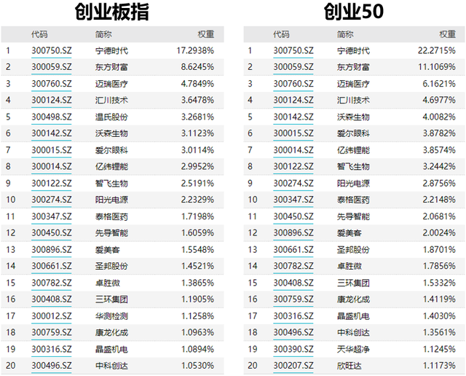Click the name 天华超净

353,349
